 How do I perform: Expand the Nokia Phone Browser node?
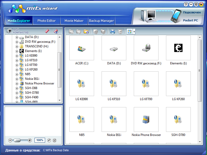tap(17, 84)
